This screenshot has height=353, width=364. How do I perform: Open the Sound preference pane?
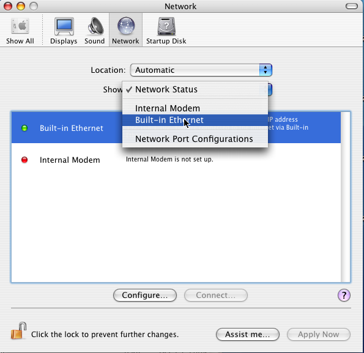coord(95,31)
